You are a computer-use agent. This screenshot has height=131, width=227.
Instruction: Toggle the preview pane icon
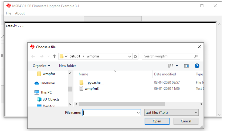[187, 66]
